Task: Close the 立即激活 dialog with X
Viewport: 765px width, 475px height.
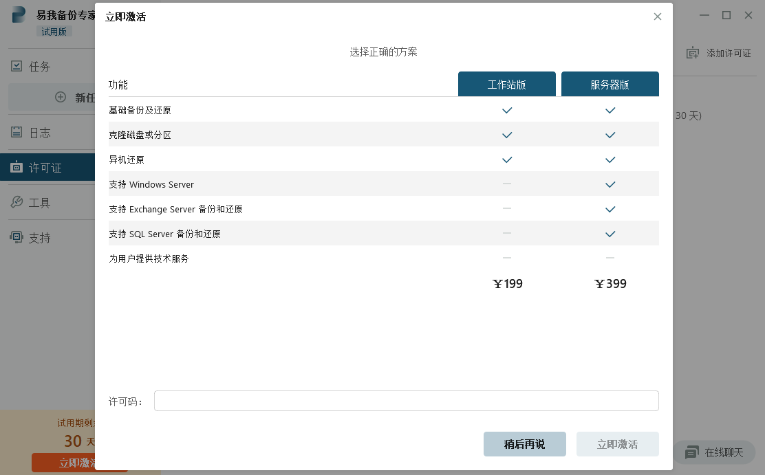Action: pyautogui.click(x=658, y=16)
